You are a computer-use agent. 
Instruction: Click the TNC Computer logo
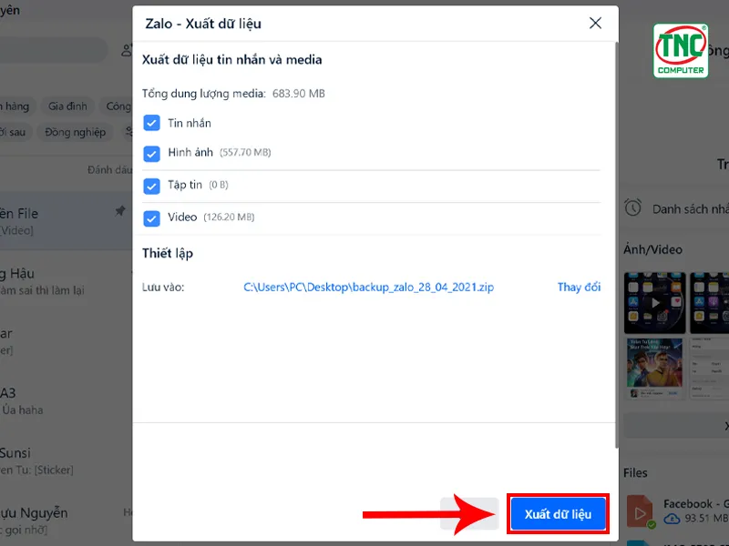click(x=681, y=51)
